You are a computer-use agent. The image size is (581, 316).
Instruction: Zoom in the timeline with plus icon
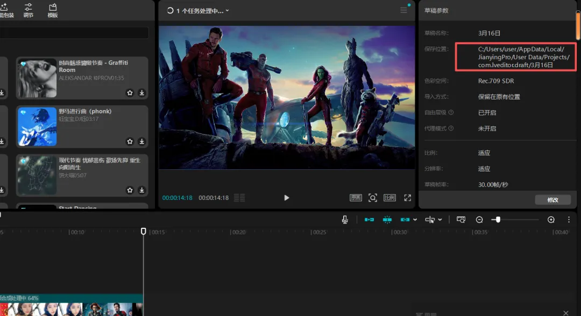(551, 220)
